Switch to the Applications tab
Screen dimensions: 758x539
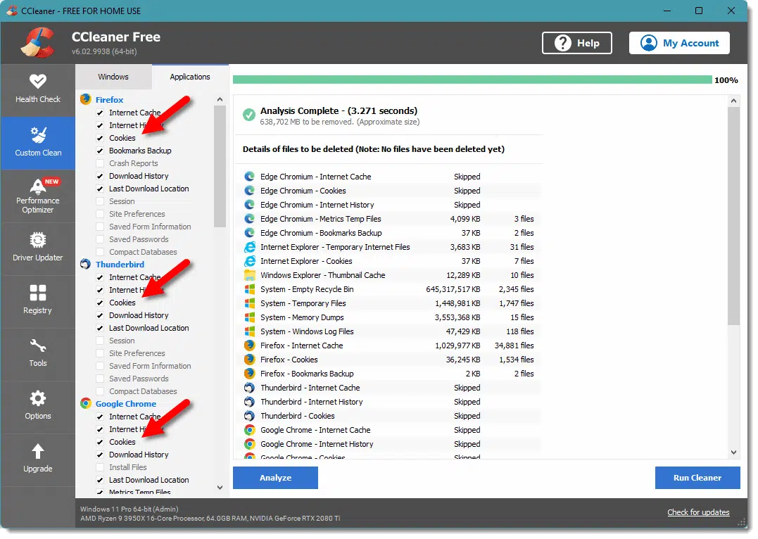click(190, 77)
